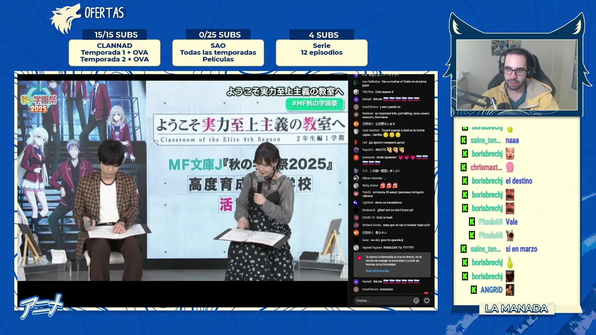This screenshot has width=596, height=335.
Task: Click the YouTube icon in welcome notice
Action: (359, 257)
